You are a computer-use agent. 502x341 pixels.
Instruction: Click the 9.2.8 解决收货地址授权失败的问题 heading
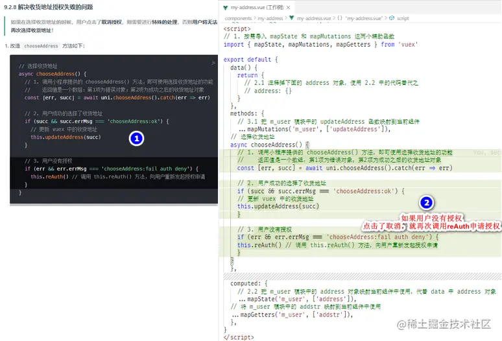pos(49,6)
